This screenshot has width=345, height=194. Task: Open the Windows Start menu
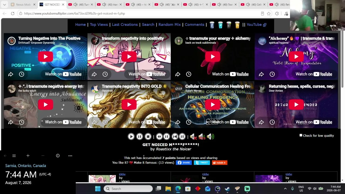point(98,189)
